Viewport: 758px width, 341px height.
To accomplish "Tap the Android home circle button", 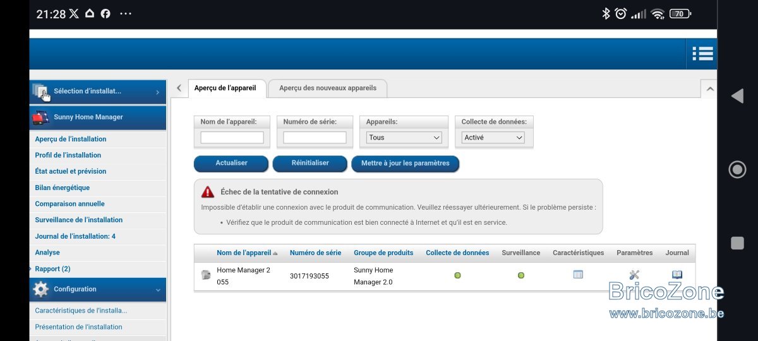I will pos(737,169).
